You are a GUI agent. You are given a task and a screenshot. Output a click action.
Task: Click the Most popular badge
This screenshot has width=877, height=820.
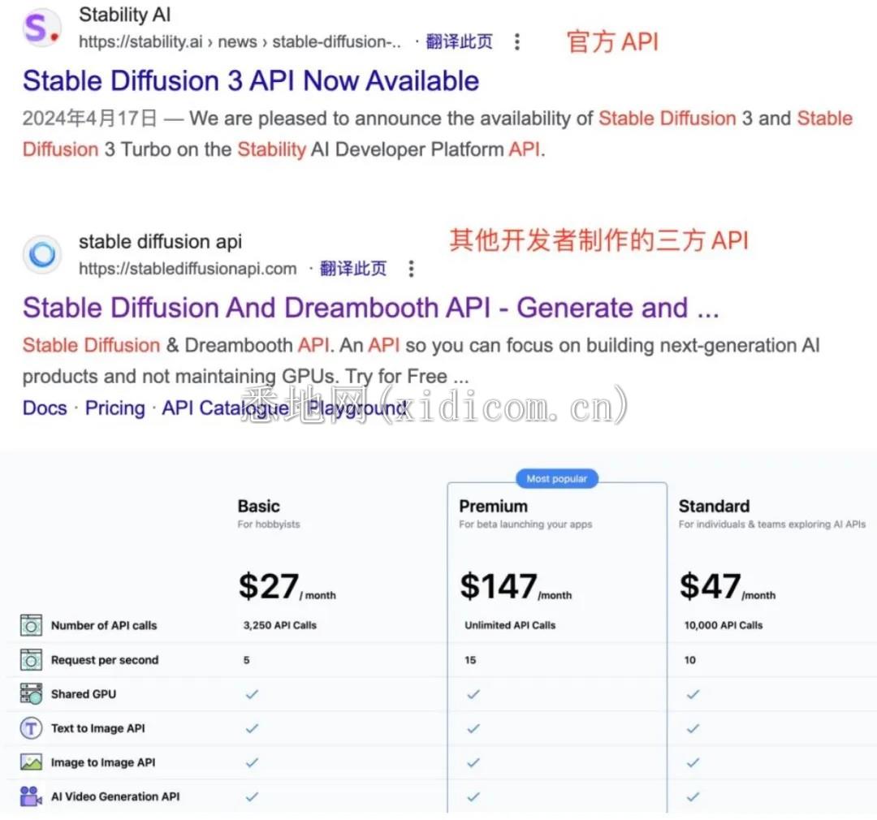point(556,479)
